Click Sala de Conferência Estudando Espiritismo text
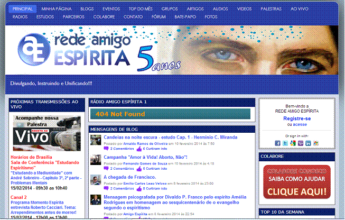This screenshot has width=345, height=220. click(x=45, y=165)
